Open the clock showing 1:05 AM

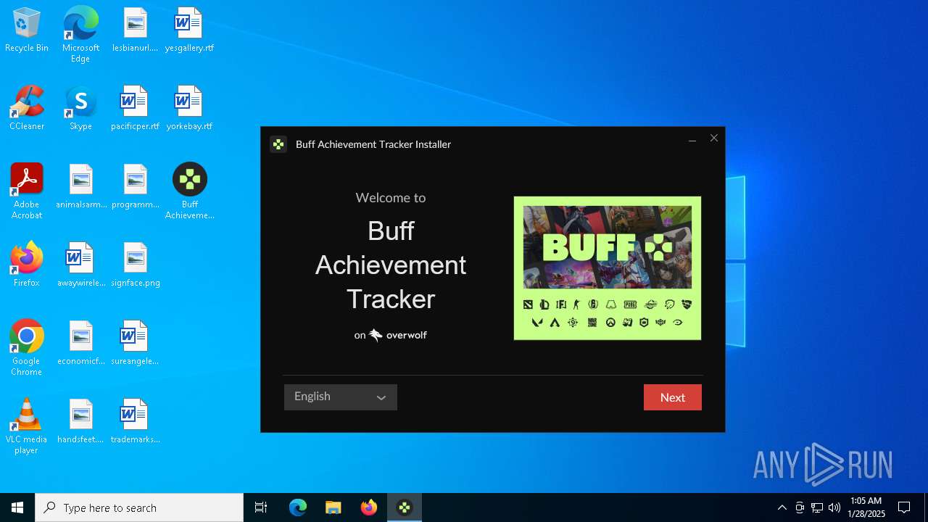click(866, 507)
